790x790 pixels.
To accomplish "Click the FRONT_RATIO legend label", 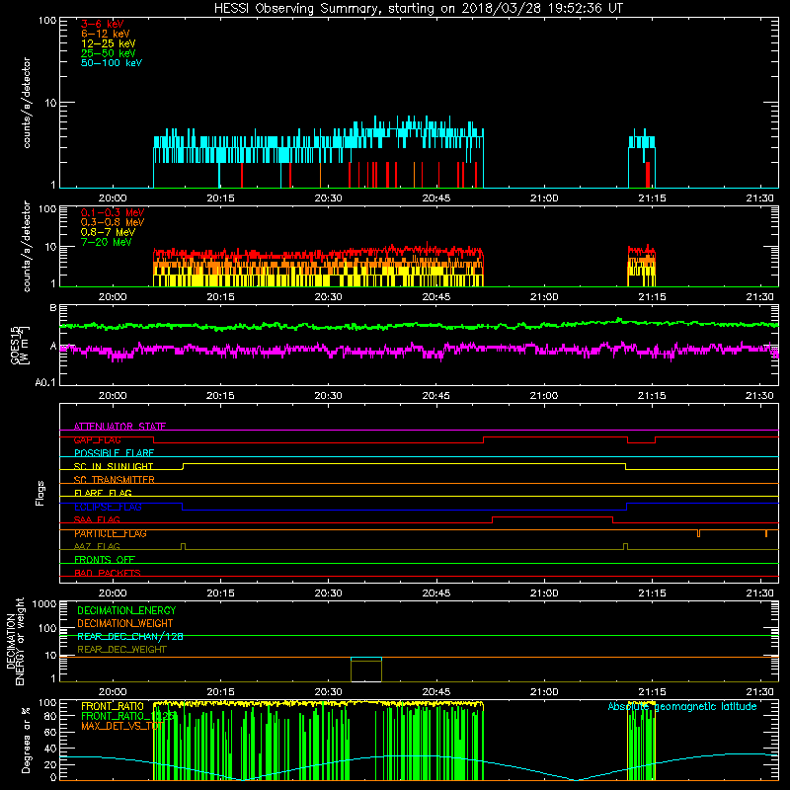I will (x=113, y=706).
